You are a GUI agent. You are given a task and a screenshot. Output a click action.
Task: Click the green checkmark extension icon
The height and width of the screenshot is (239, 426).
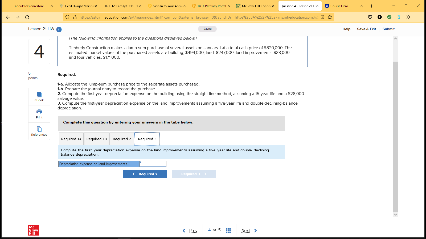pos(389,17)
